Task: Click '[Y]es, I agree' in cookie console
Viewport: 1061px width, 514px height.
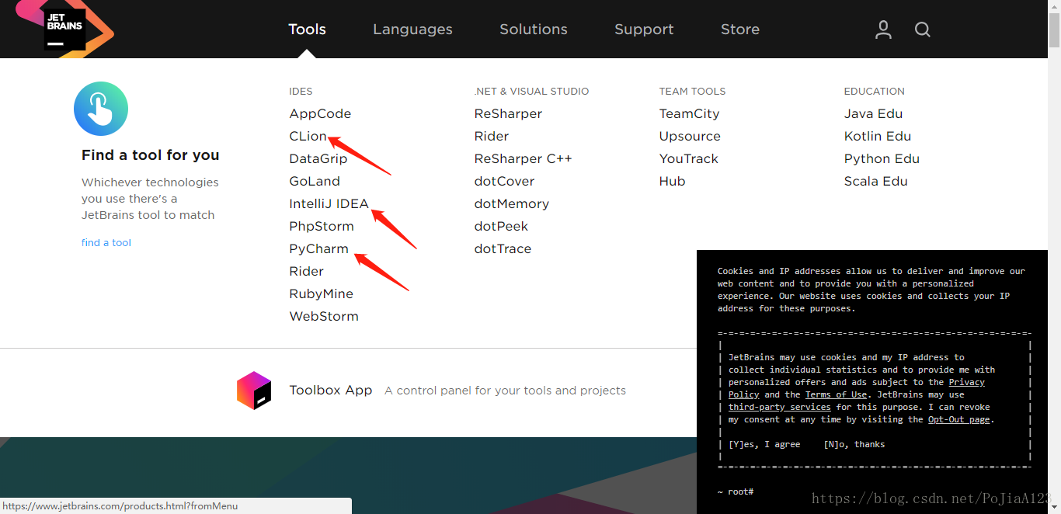Action: 764,444
